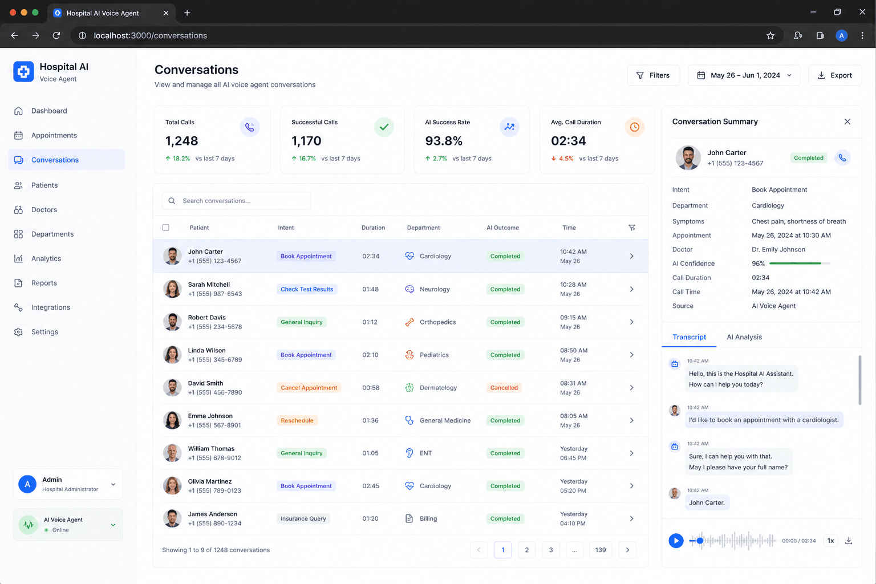Go back to the previous browser page

tap(15, 35)
